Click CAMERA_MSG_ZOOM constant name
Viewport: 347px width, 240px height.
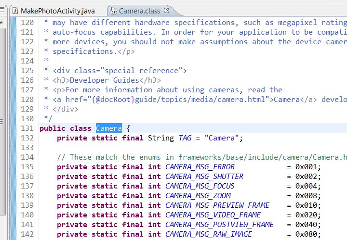(x=198, y=196)
